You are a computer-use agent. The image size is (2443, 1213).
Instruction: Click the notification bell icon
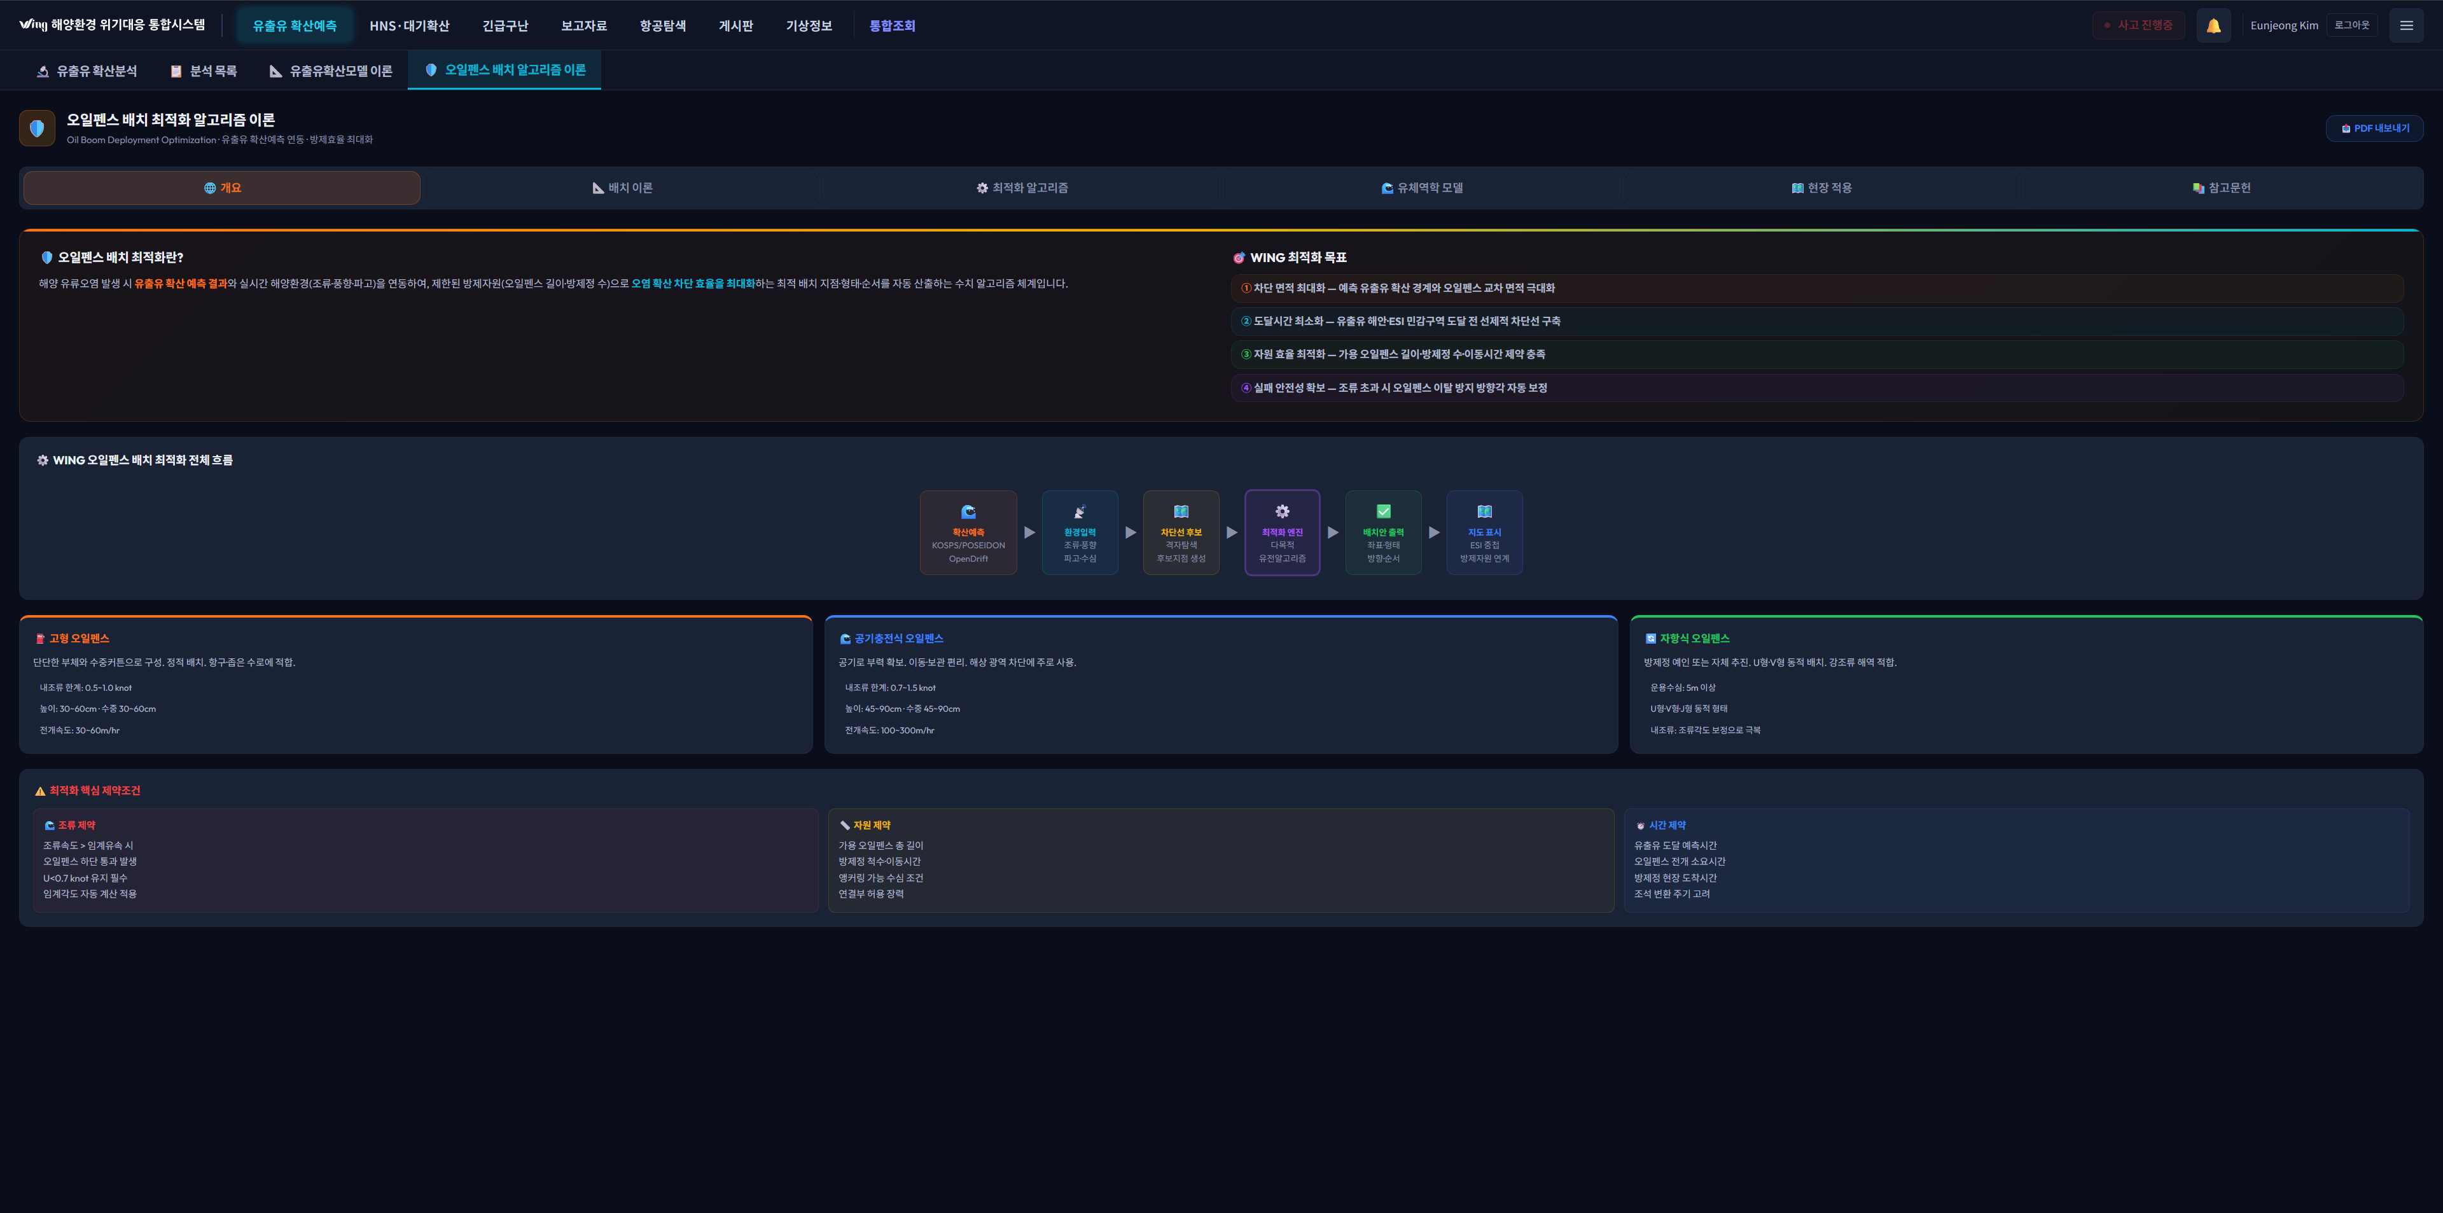click(2213, 25)
